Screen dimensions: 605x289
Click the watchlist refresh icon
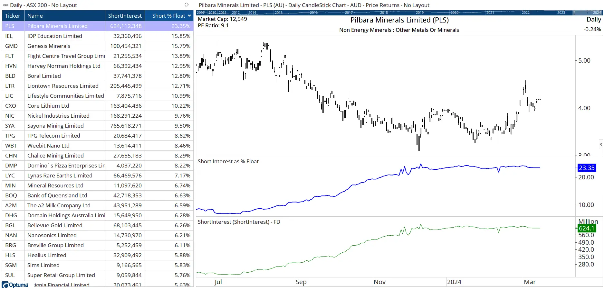click(186, 5)
